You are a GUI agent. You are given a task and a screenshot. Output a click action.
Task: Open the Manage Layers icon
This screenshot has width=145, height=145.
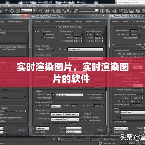pyautogui.click(x=114, y=11)
